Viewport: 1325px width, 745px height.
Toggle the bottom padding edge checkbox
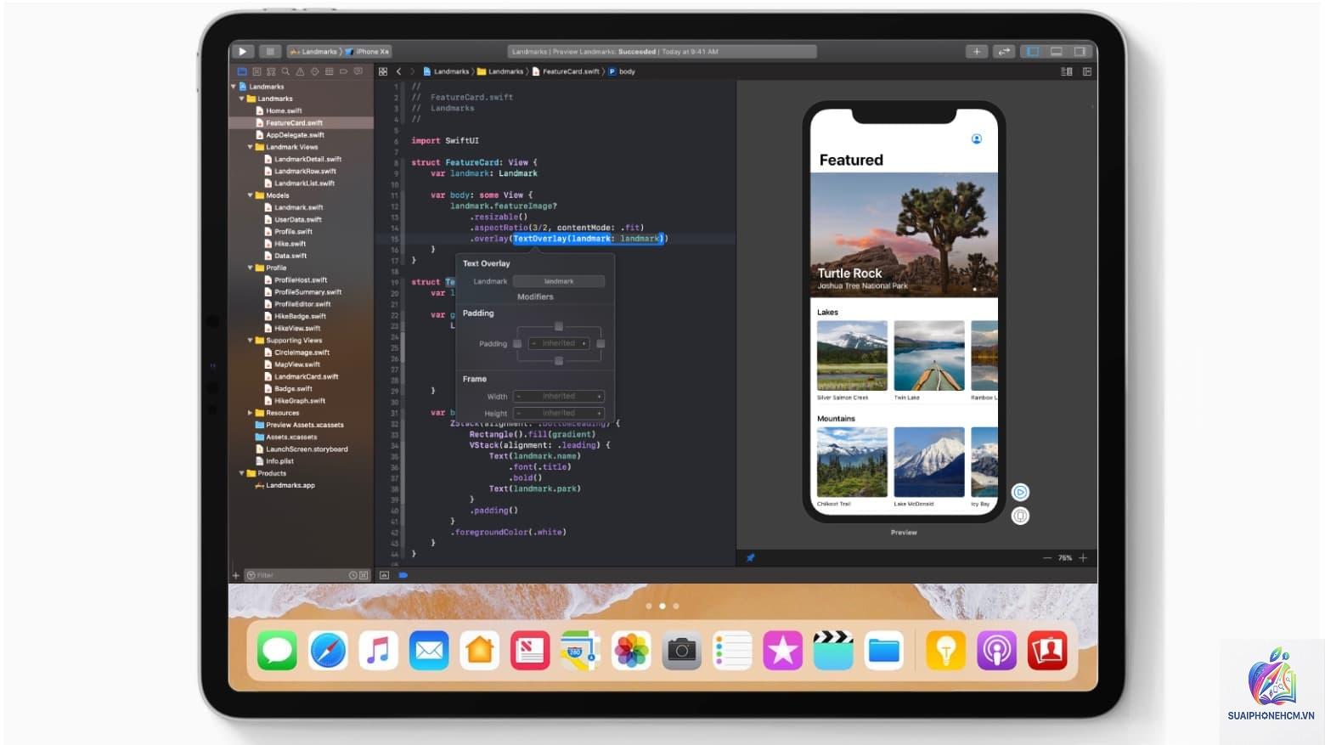coord(559,361)
